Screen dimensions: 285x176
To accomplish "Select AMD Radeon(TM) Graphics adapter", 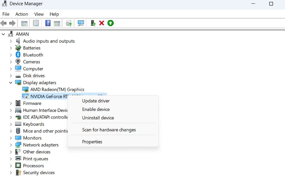I will pos(57,90).
